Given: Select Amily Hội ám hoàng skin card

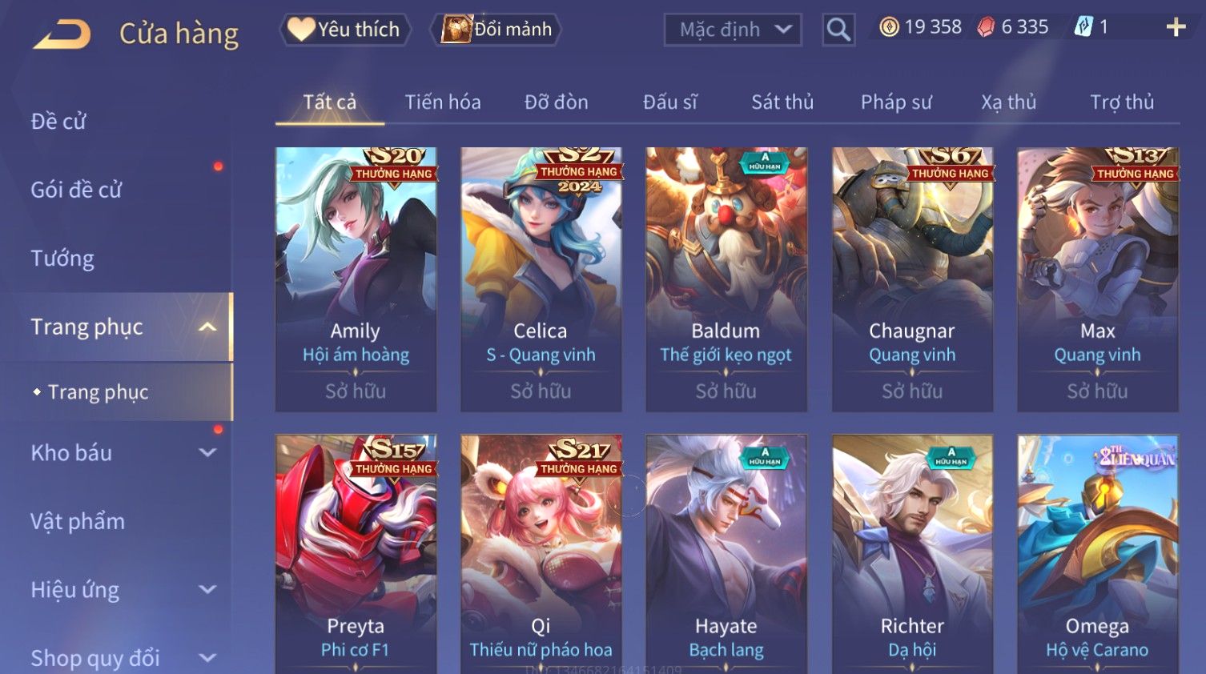Looking at the screenshot, I should (356, 279).
